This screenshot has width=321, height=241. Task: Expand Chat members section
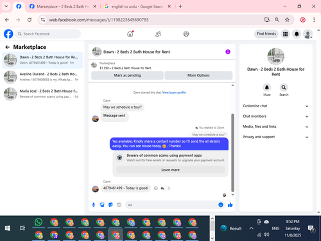[275, 116]
